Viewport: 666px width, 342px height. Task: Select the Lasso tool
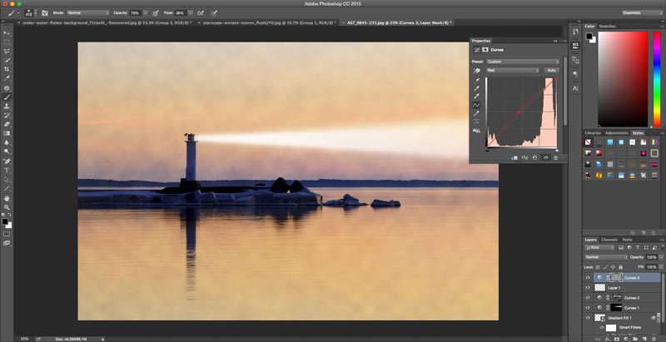tap(7, 52)
